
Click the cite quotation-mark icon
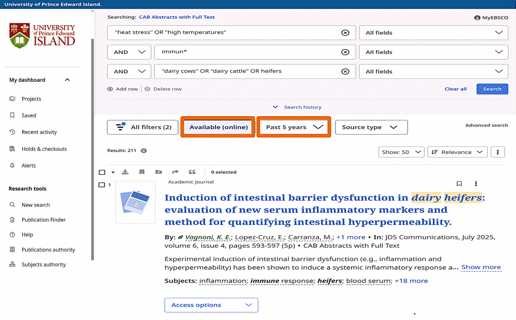pos(192,172)
